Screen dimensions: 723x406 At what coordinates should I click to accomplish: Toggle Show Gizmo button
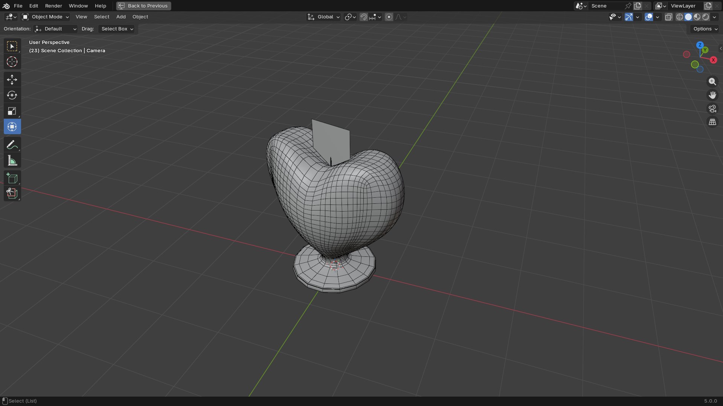[x=628, y=17]
